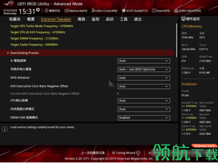218x163 pixels.
Task: Select the Extreme Tweaker tab
Action: (56, 19)
